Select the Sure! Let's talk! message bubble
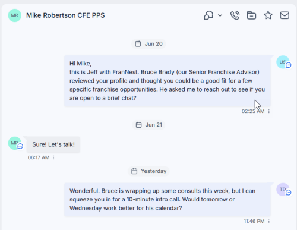Screen dimensions: 297x230 [x=53, y=144]
